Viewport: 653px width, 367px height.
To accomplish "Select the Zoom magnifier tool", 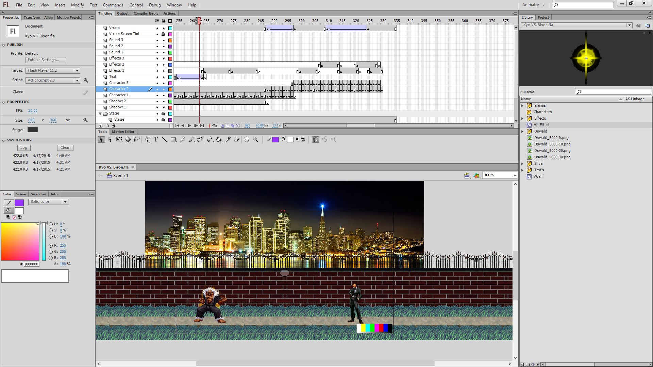I will click(255, 139).
